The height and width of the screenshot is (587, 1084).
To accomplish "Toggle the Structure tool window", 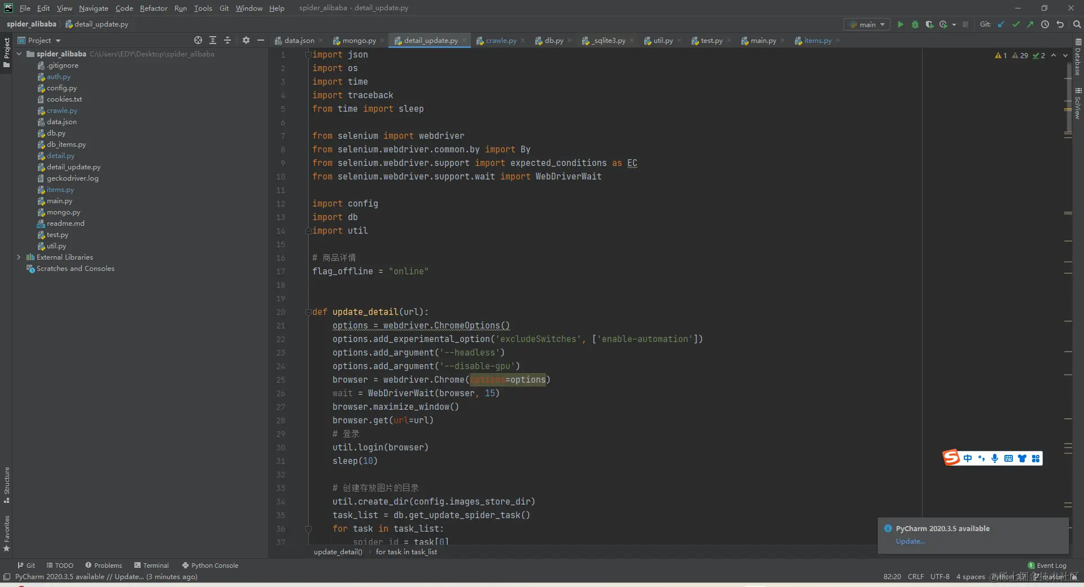I will [7, 484].
